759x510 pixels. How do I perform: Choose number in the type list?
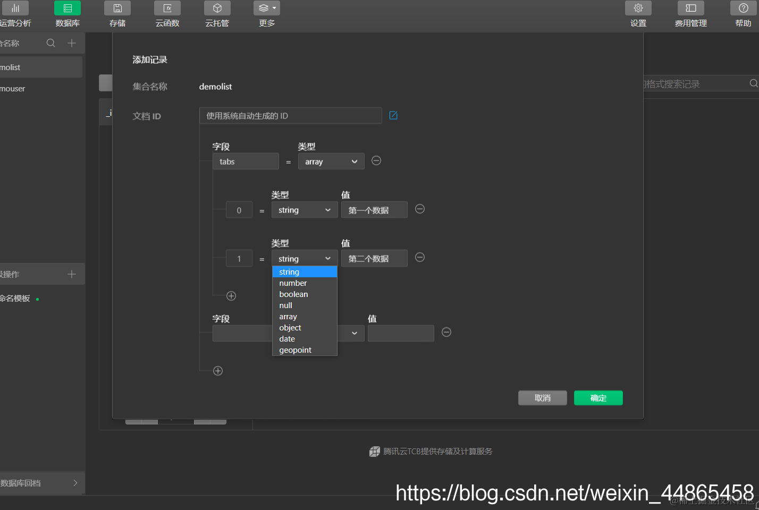[x=305, y=283]
